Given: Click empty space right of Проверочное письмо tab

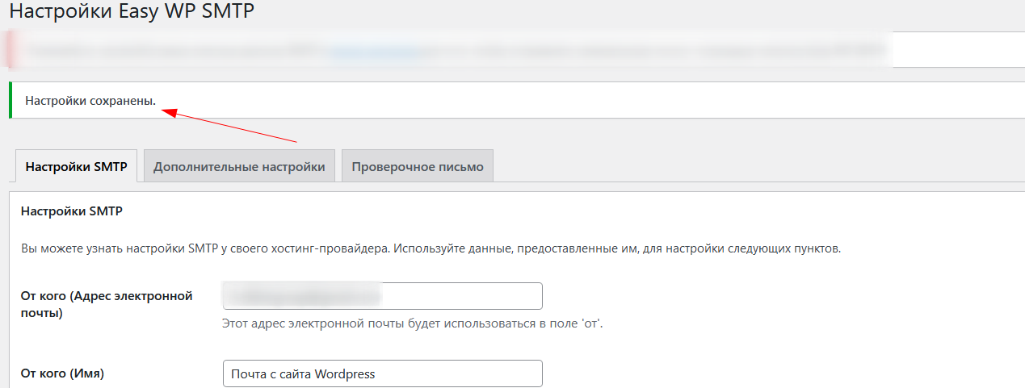Looking at the screenshot, I should [727, 167].
